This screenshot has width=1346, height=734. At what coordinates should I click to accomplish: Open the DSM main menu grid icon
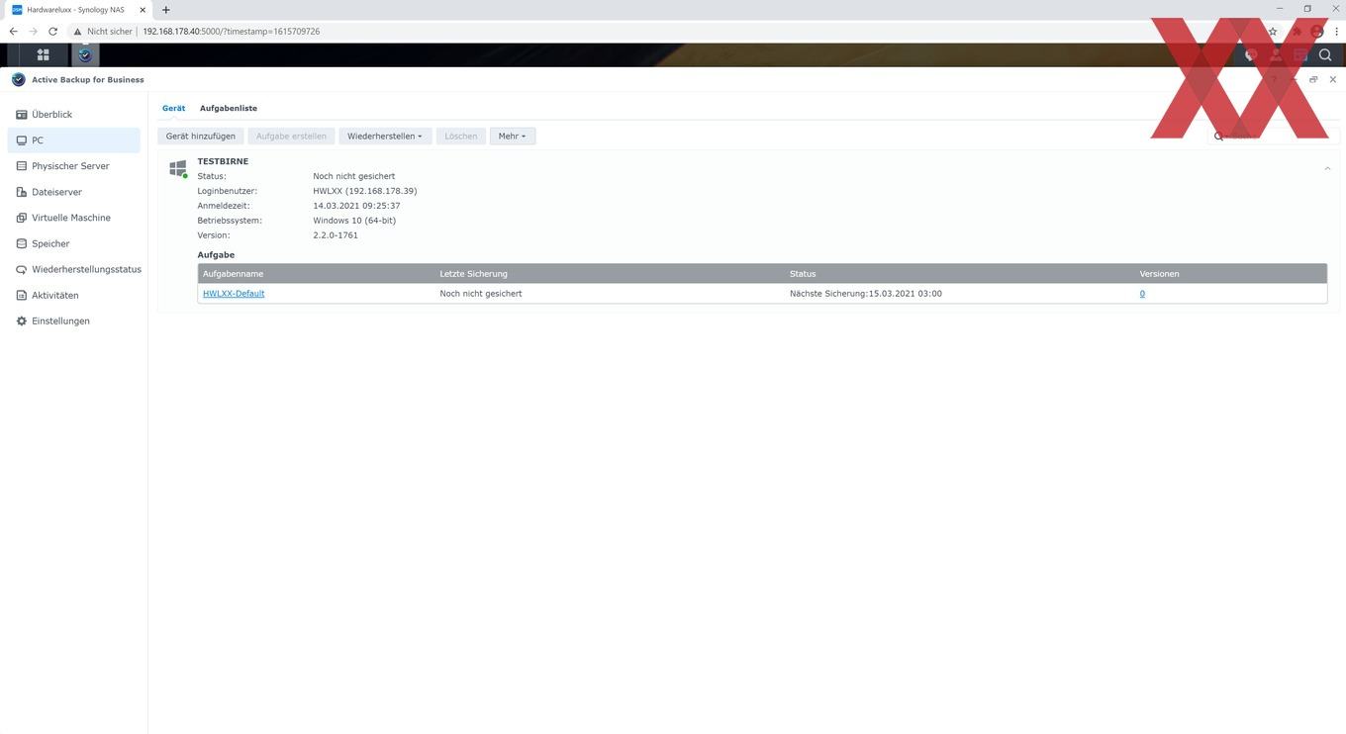pos(43,55)
